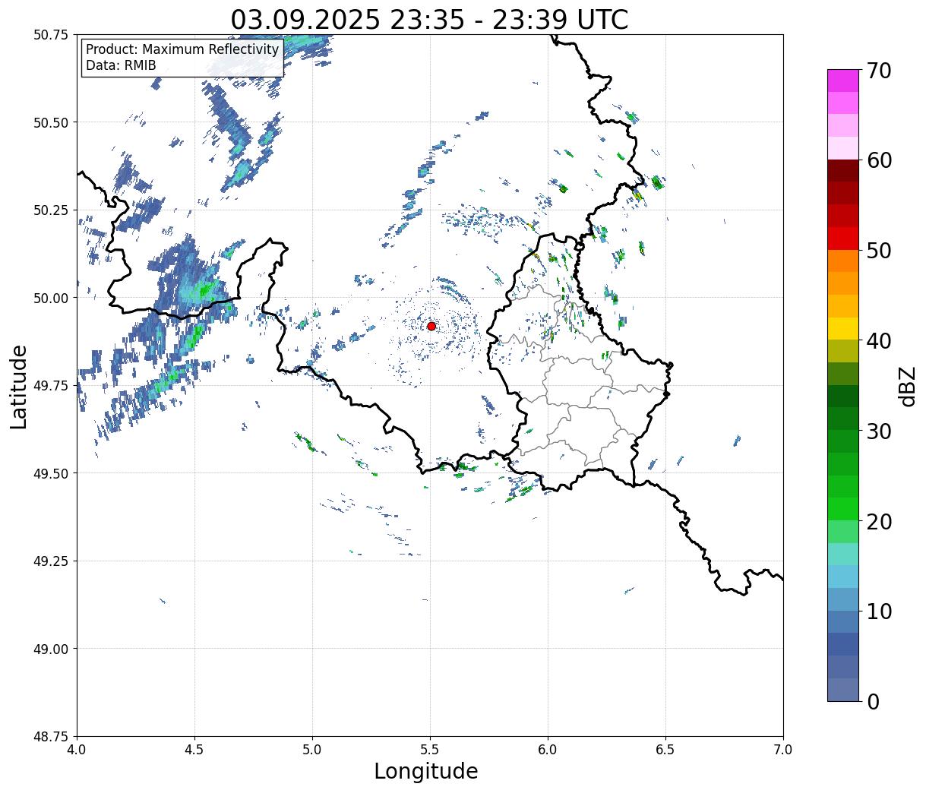
Task: Click the latitude tick label 49.75
Action: point(51,386)
